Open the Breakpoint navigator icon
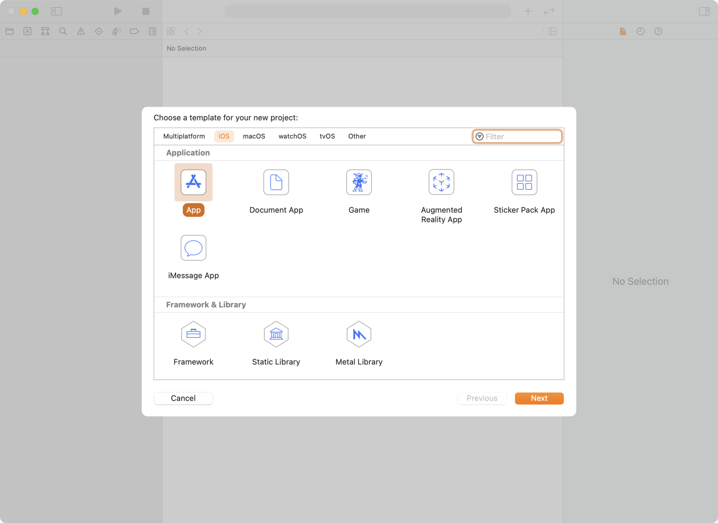 [x=134, y=31]
